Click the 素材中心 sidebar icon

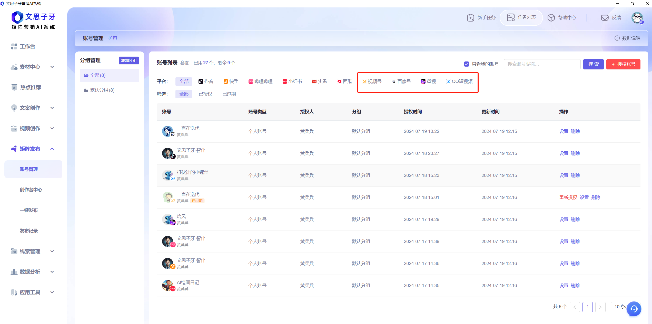coord(14,67)
